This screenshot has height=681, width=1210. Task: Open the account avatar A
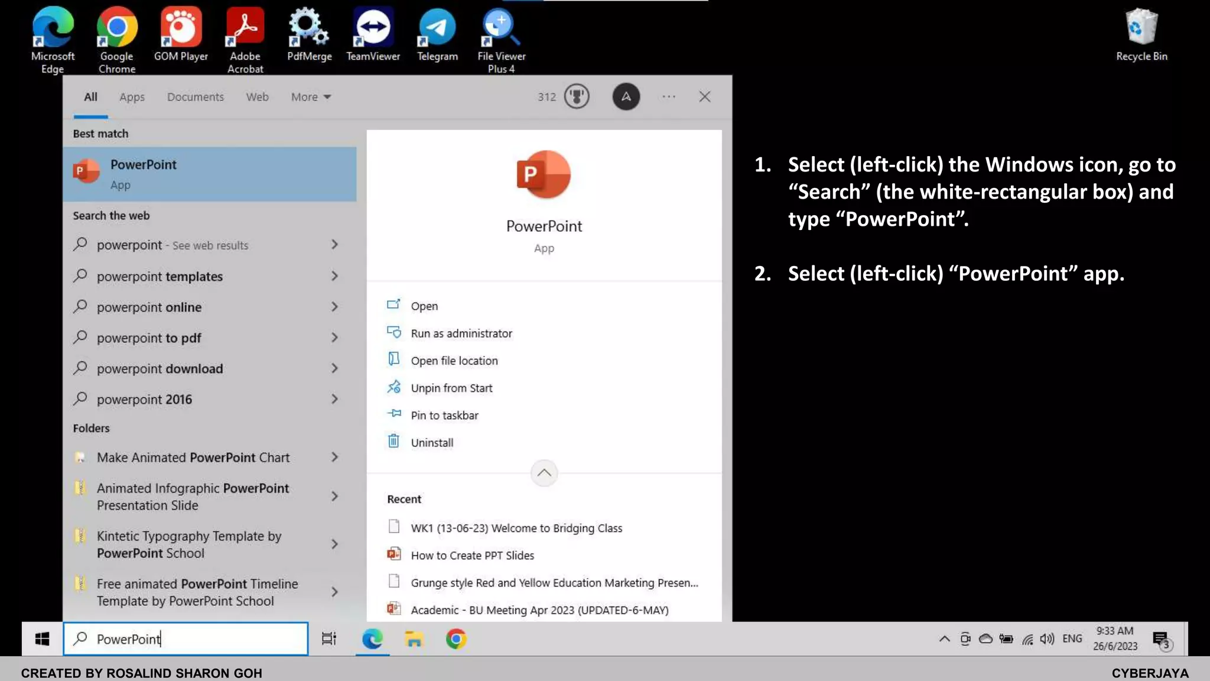pyautogui.click(x=626, y=96)
